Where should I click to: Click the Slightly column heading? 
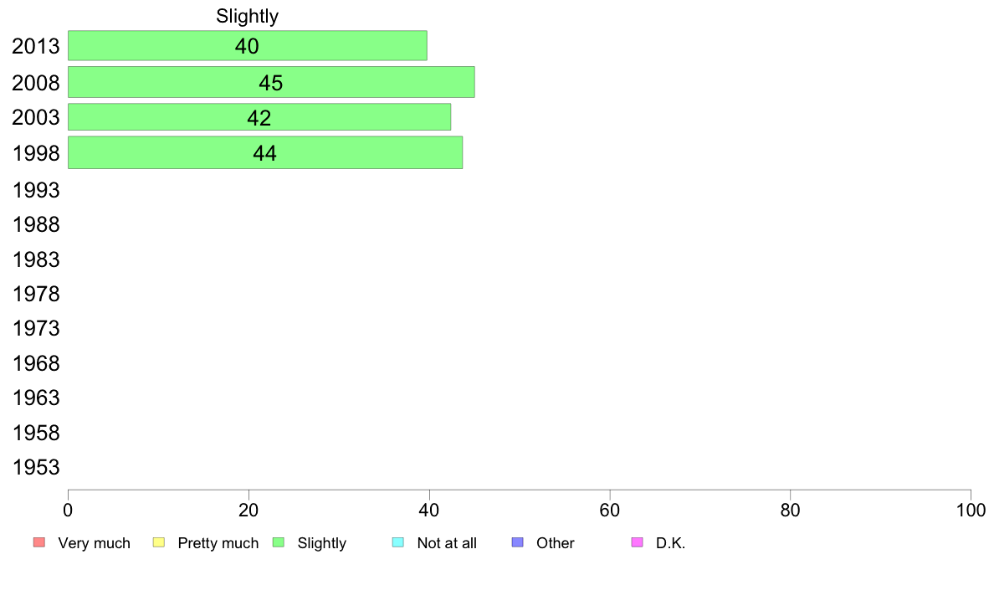pyautogui.click(x=247, y=16)
